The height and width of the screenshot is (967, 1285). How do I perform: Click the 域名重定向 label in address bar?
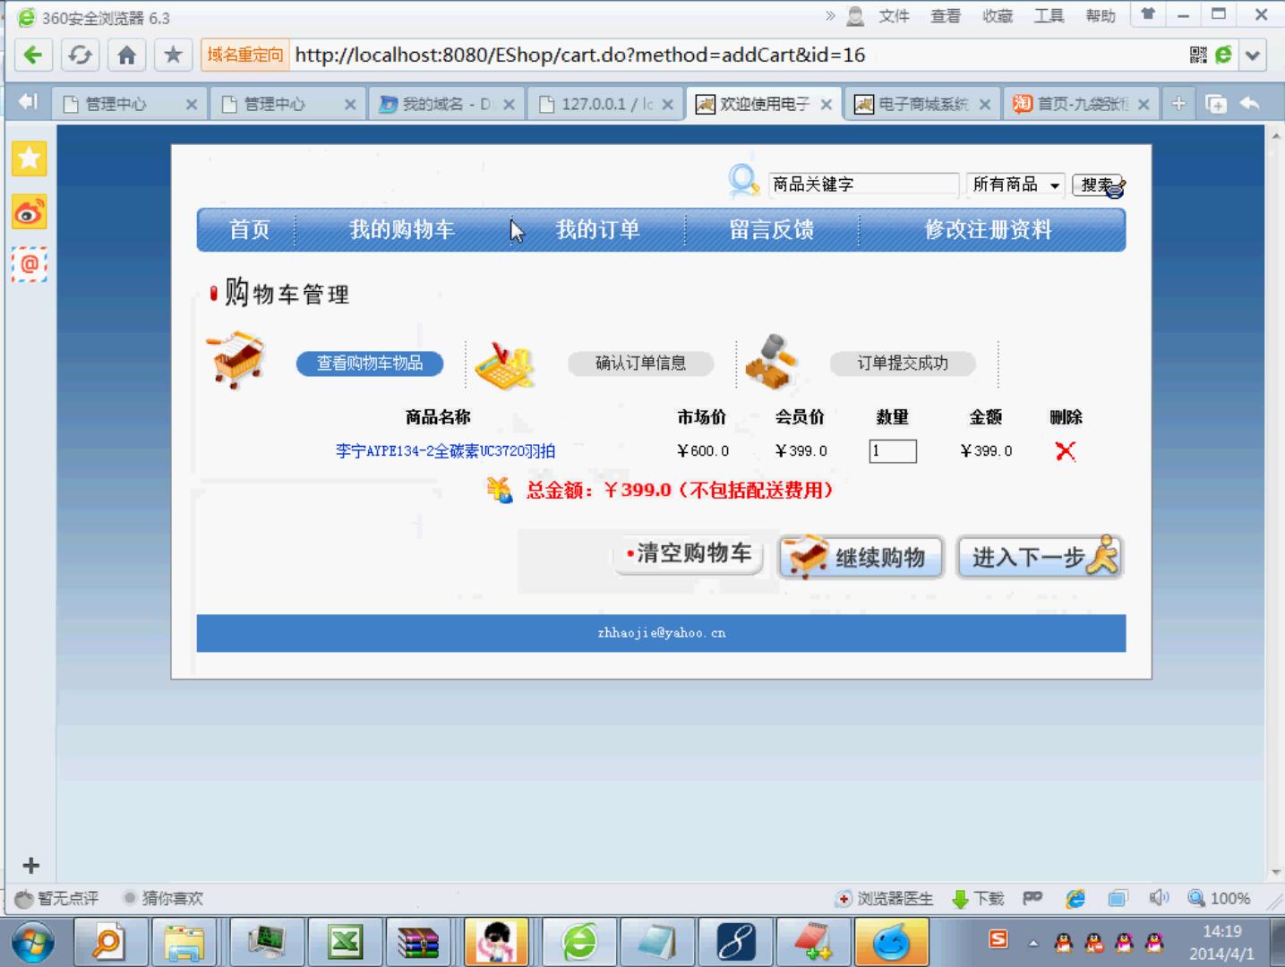pos(244,56)
